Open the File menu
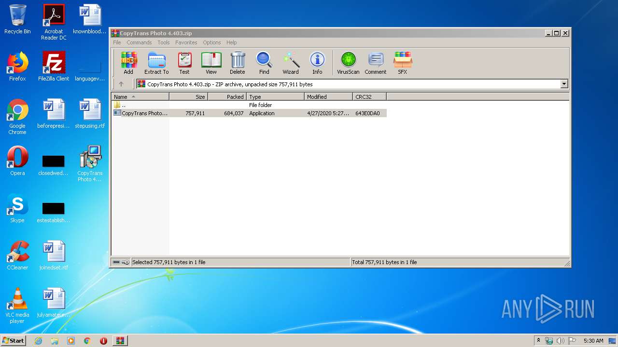 click(117, 42)
